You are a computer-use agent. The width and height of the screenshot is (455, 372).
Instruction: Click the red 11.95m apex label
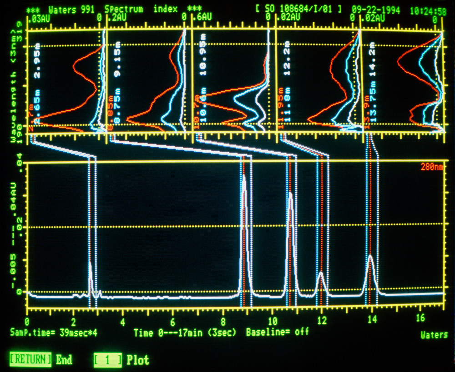[x=281, y=108]
